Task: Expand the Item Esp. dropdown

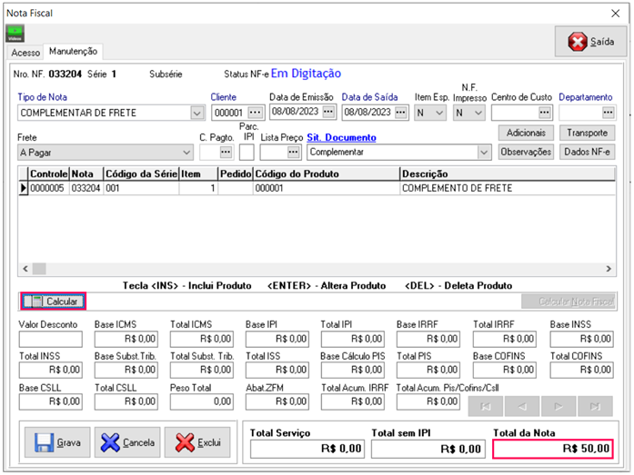Action: (440, 114)
